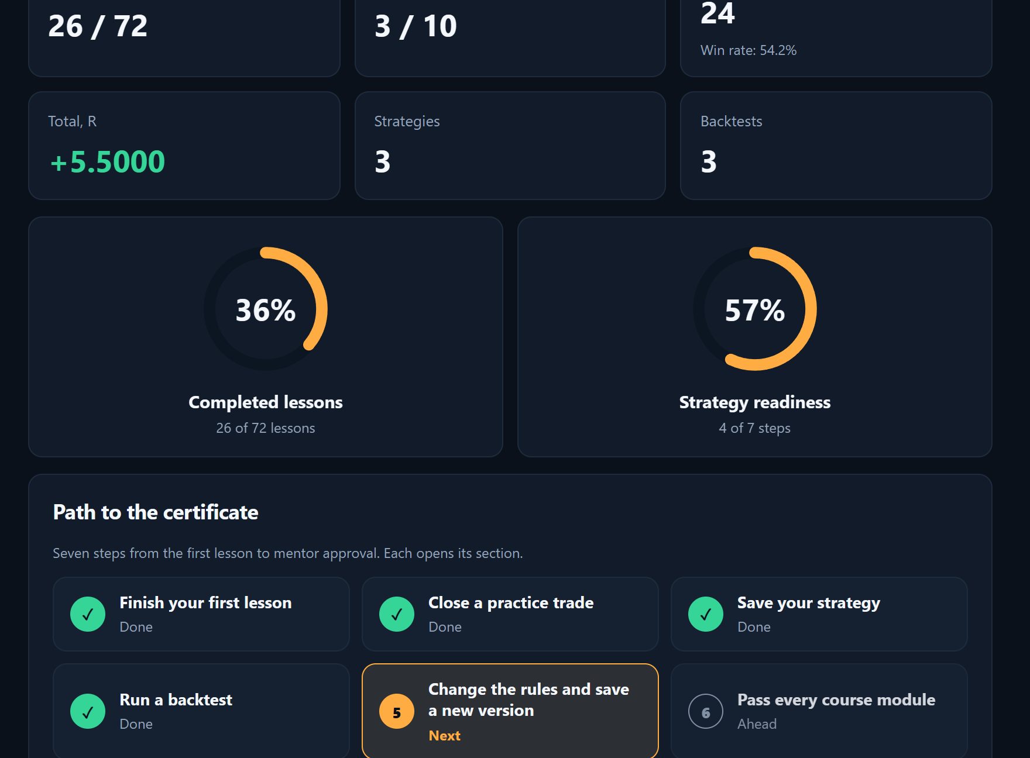Image resolution: width=1030 pixels, height=758 pixels.
Task: Click the Strategies stat label
Action: [x=407, y=121]
